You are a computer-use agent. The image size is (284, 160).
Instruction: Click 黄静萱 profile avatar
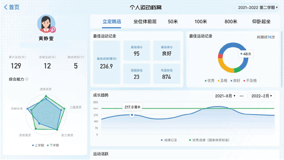click(46, 24)
